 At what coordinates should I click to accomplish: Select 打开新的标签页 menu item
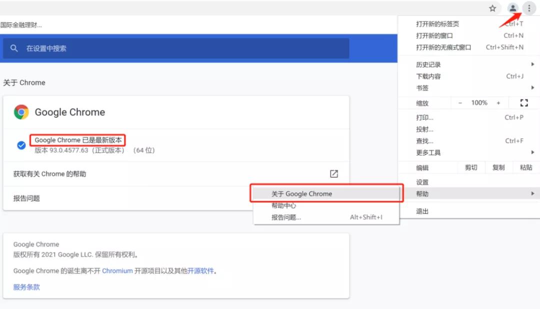(469, 24)
